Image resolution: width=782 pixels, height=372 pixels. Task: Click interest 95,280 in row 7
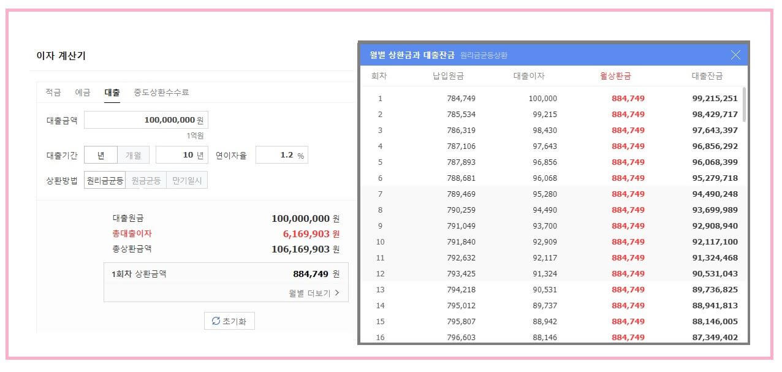545,194
